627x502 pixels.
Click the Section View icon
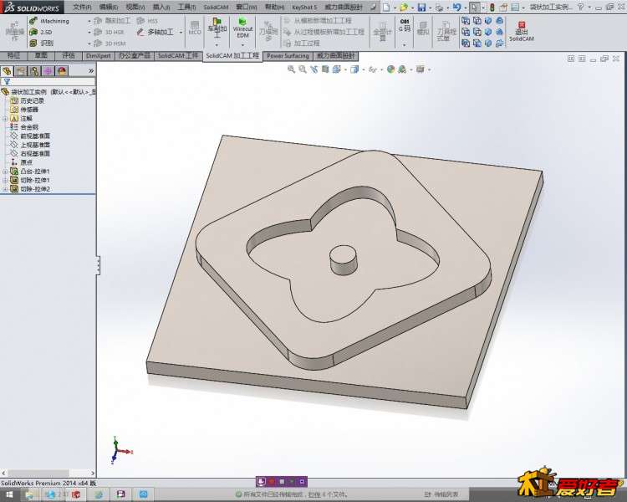(325, 69)
